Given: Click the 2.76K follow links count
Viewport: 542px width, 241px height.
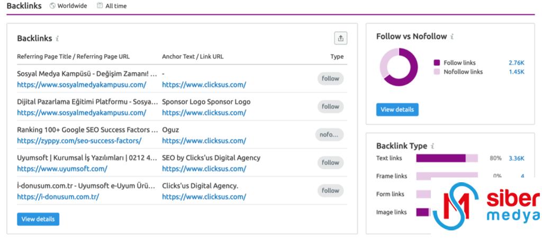Looking at the screenshot, I should coord(517,63).
